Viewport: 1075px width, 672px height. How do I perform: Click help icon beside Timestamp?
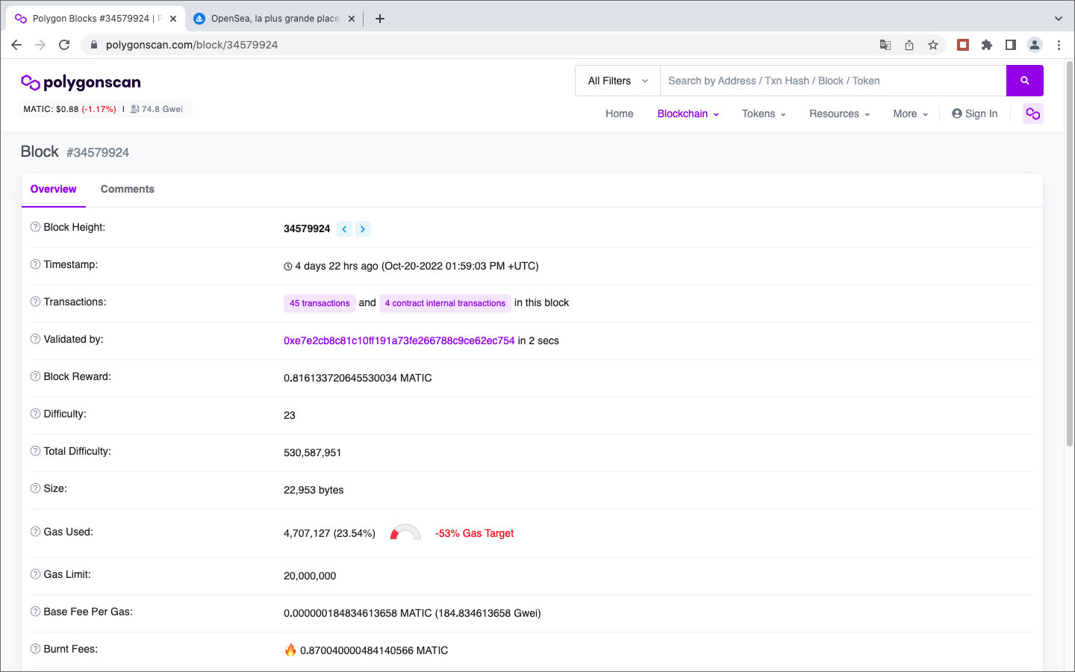tap(35, 264)
